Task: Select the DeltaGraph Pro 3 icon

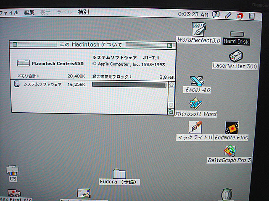Action: (230, 151)
